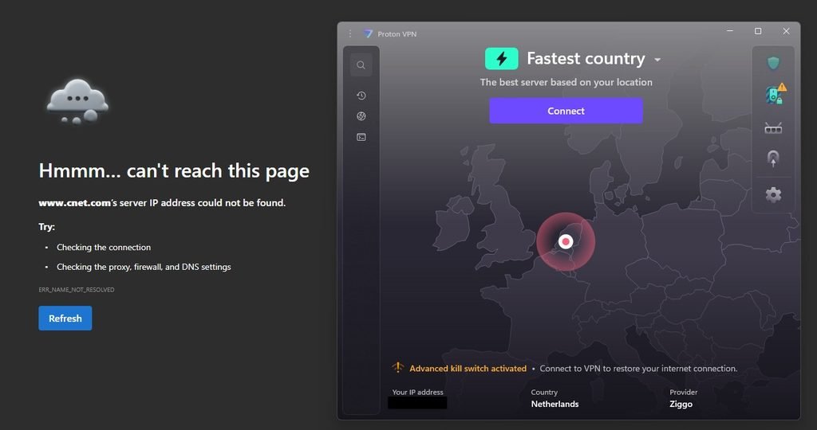Click the browser Refresh button
The width and height of the screenshot is (817, 430).
pyautogui.click(x=65, y=319)
